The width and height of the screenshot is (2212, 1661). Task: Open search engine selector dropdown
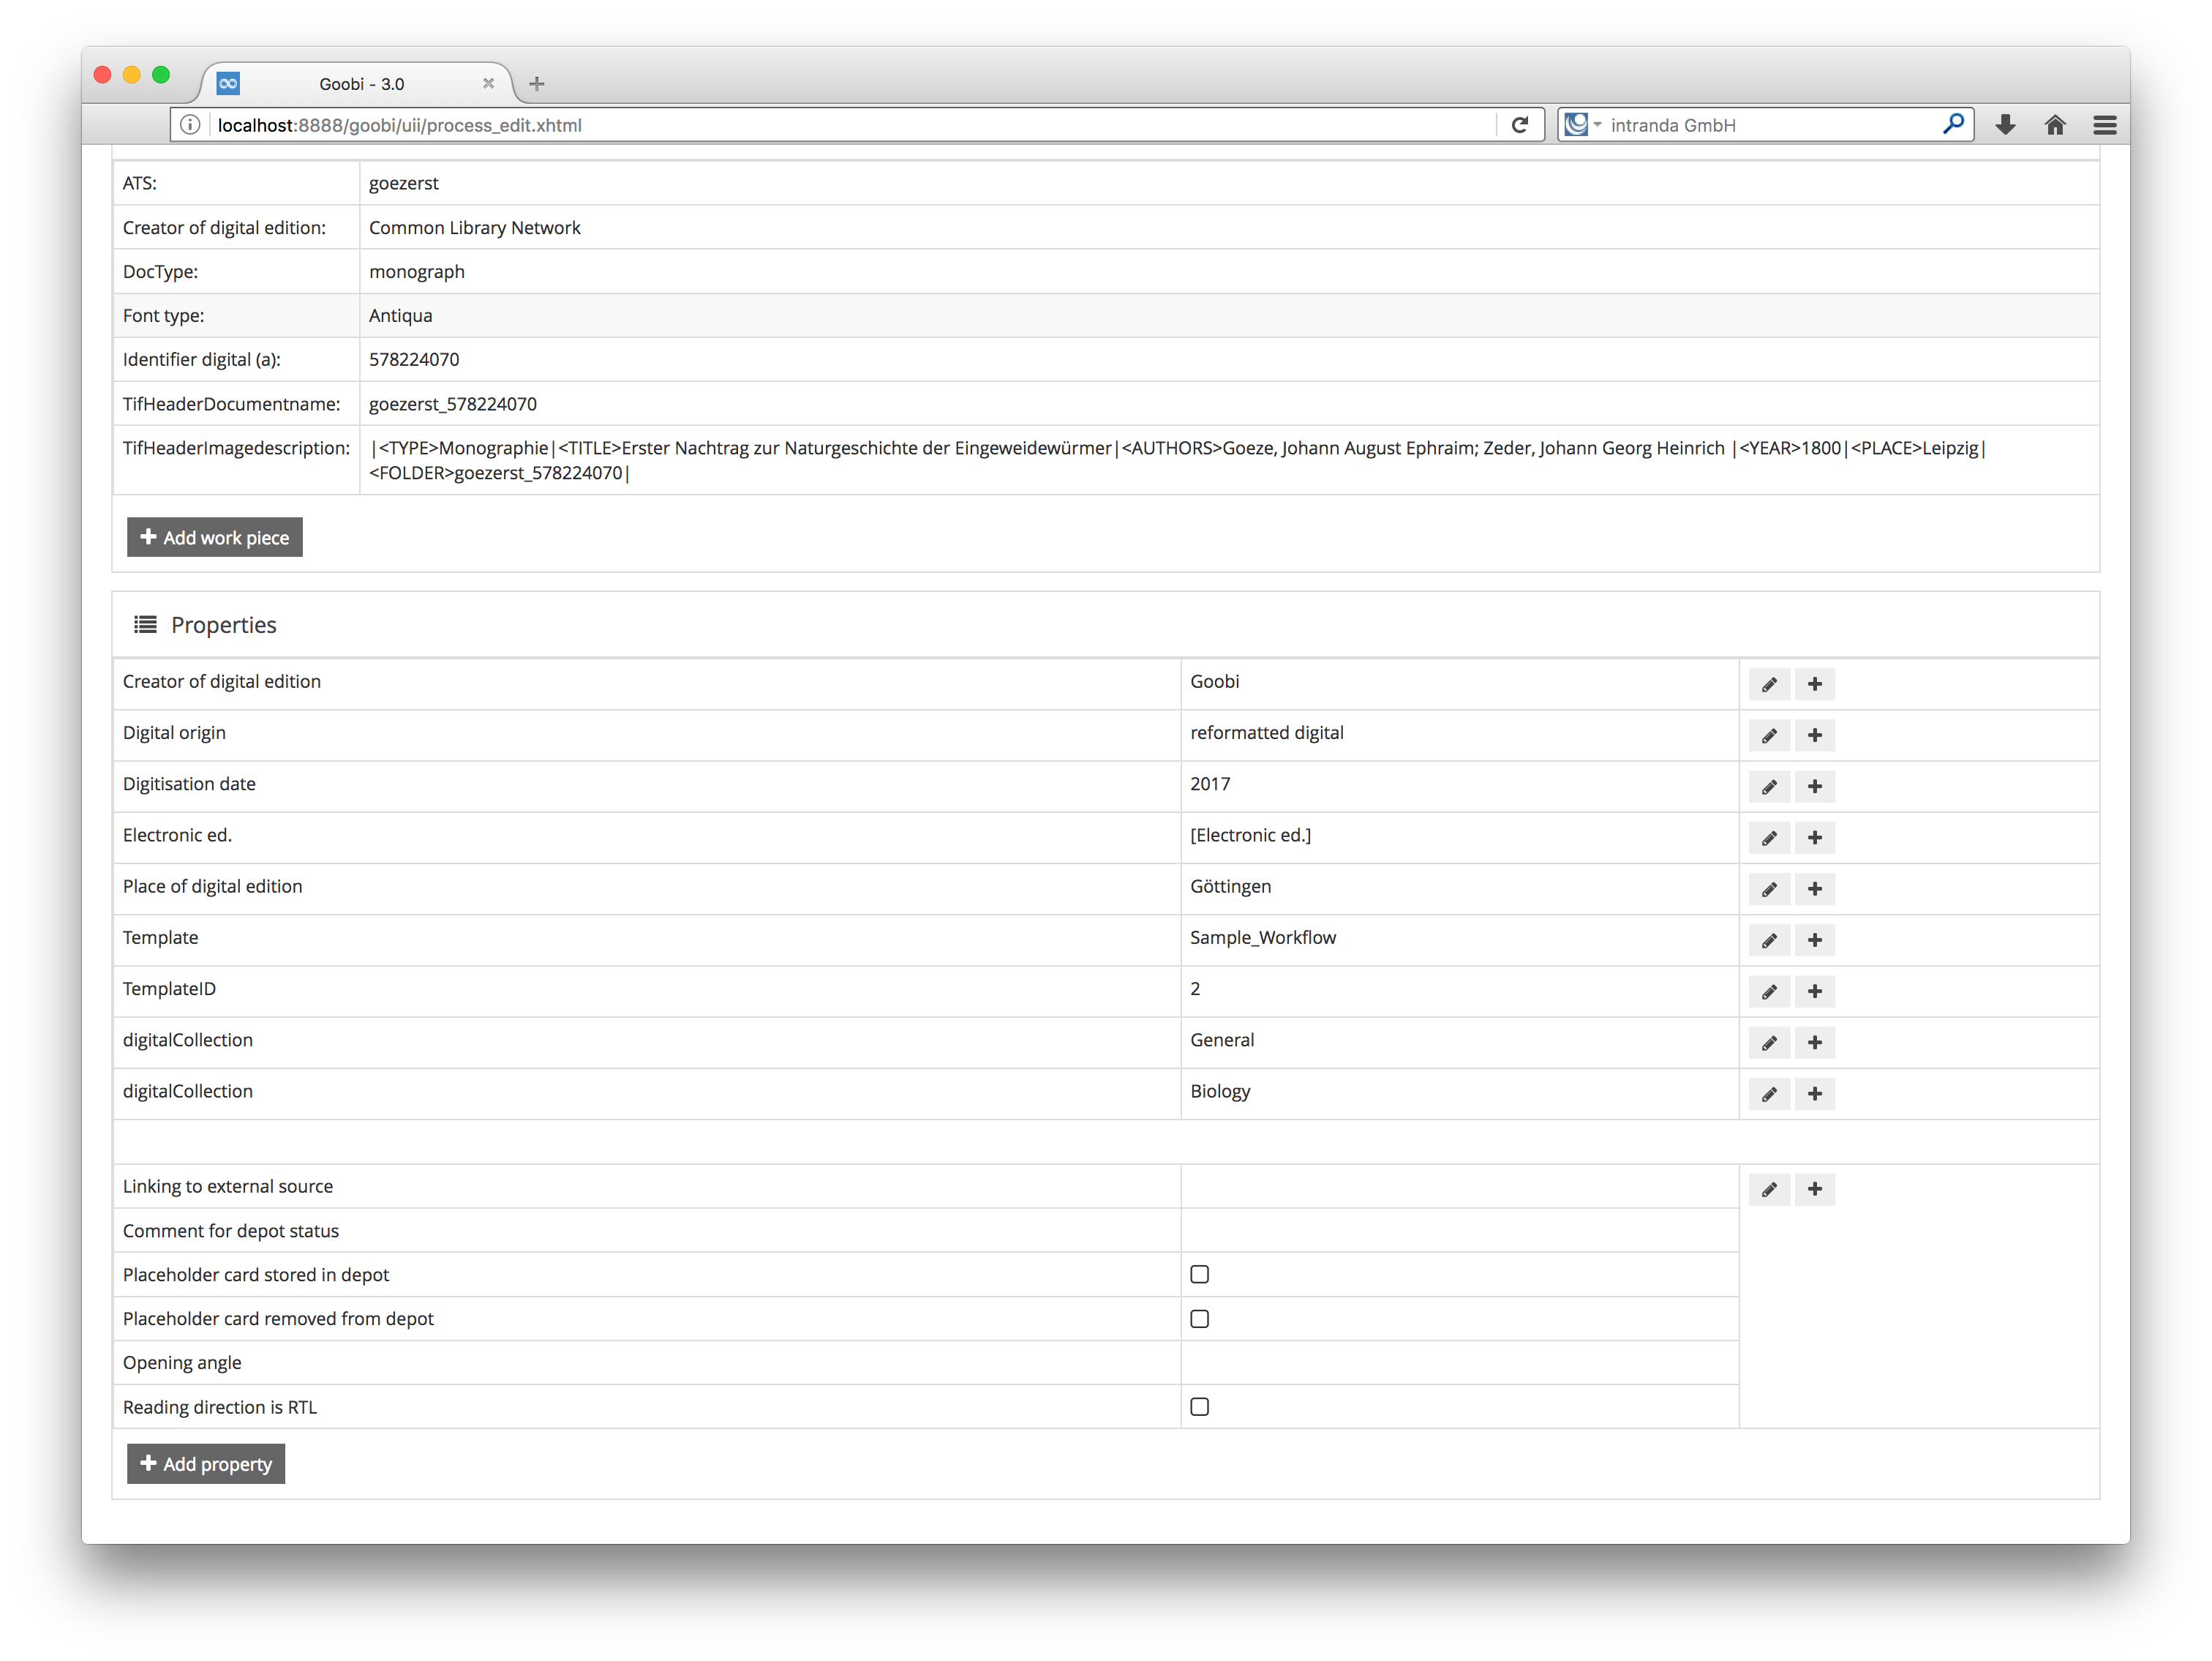(1582, 125)
